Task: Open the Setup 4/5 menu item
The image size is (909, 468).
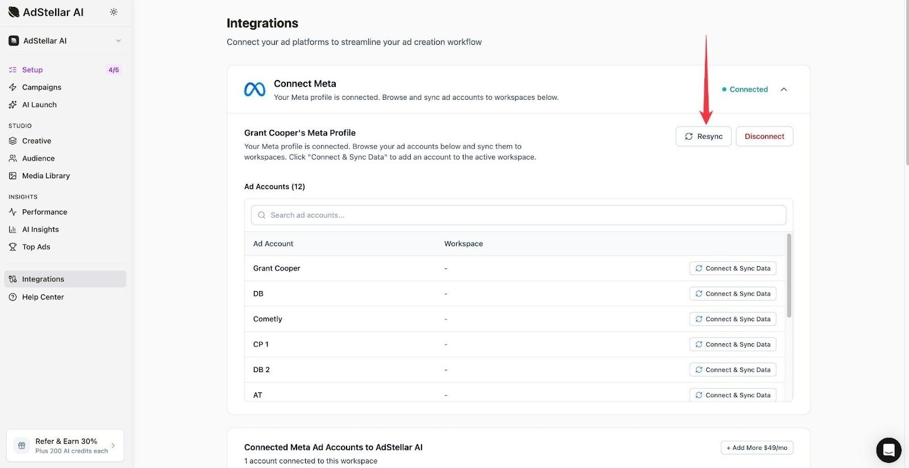Action: (32, 70)
